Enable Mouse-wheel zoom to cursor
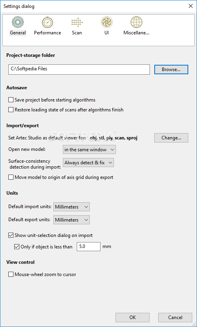197x327 pixels. [x=11, y=274]
